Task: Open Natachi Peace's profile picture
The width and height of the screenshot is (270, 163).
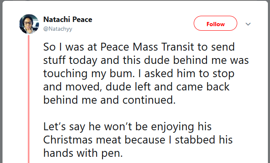Action: click(x=29, y=24)
